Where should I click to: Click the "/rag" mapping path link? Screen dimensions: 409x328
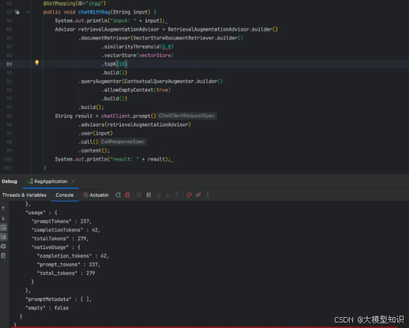point(96,3)
